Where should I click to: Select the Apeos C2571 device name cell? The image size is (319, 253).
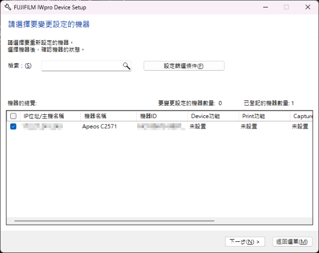99,126
